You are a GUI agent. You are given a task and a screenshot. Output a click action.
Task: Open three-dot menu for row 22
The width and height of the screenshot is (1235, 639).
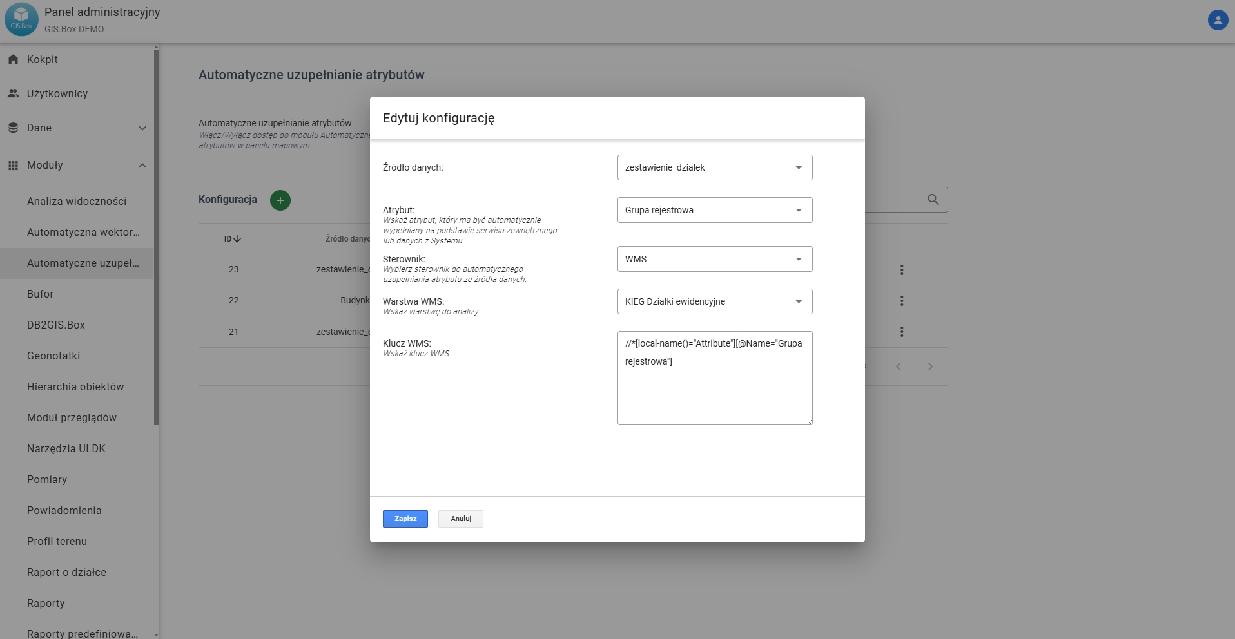tap(902, 301)
